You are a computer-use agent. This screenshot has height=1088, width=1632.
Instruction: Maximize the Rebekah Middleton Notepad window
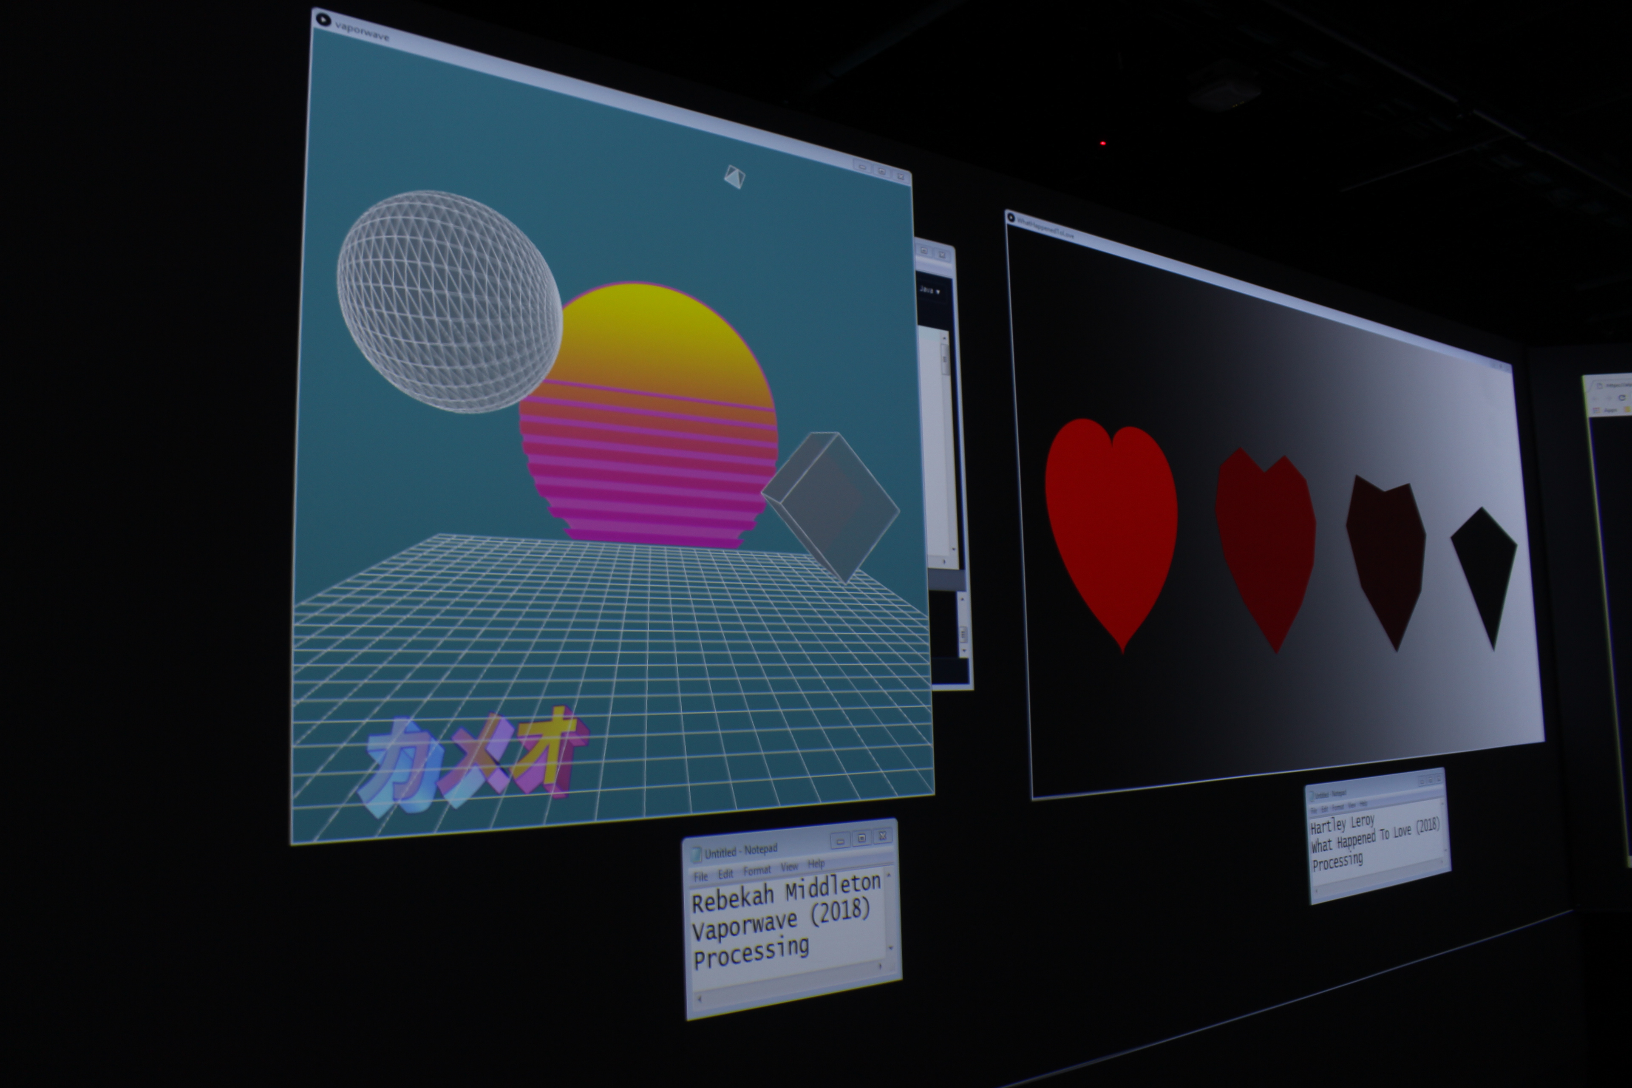click(861, 838)
